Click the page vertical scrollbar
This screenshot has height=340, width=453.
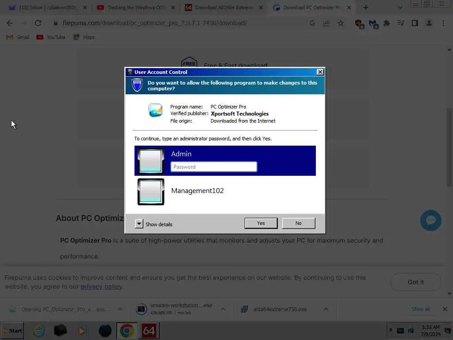(449, 147)
